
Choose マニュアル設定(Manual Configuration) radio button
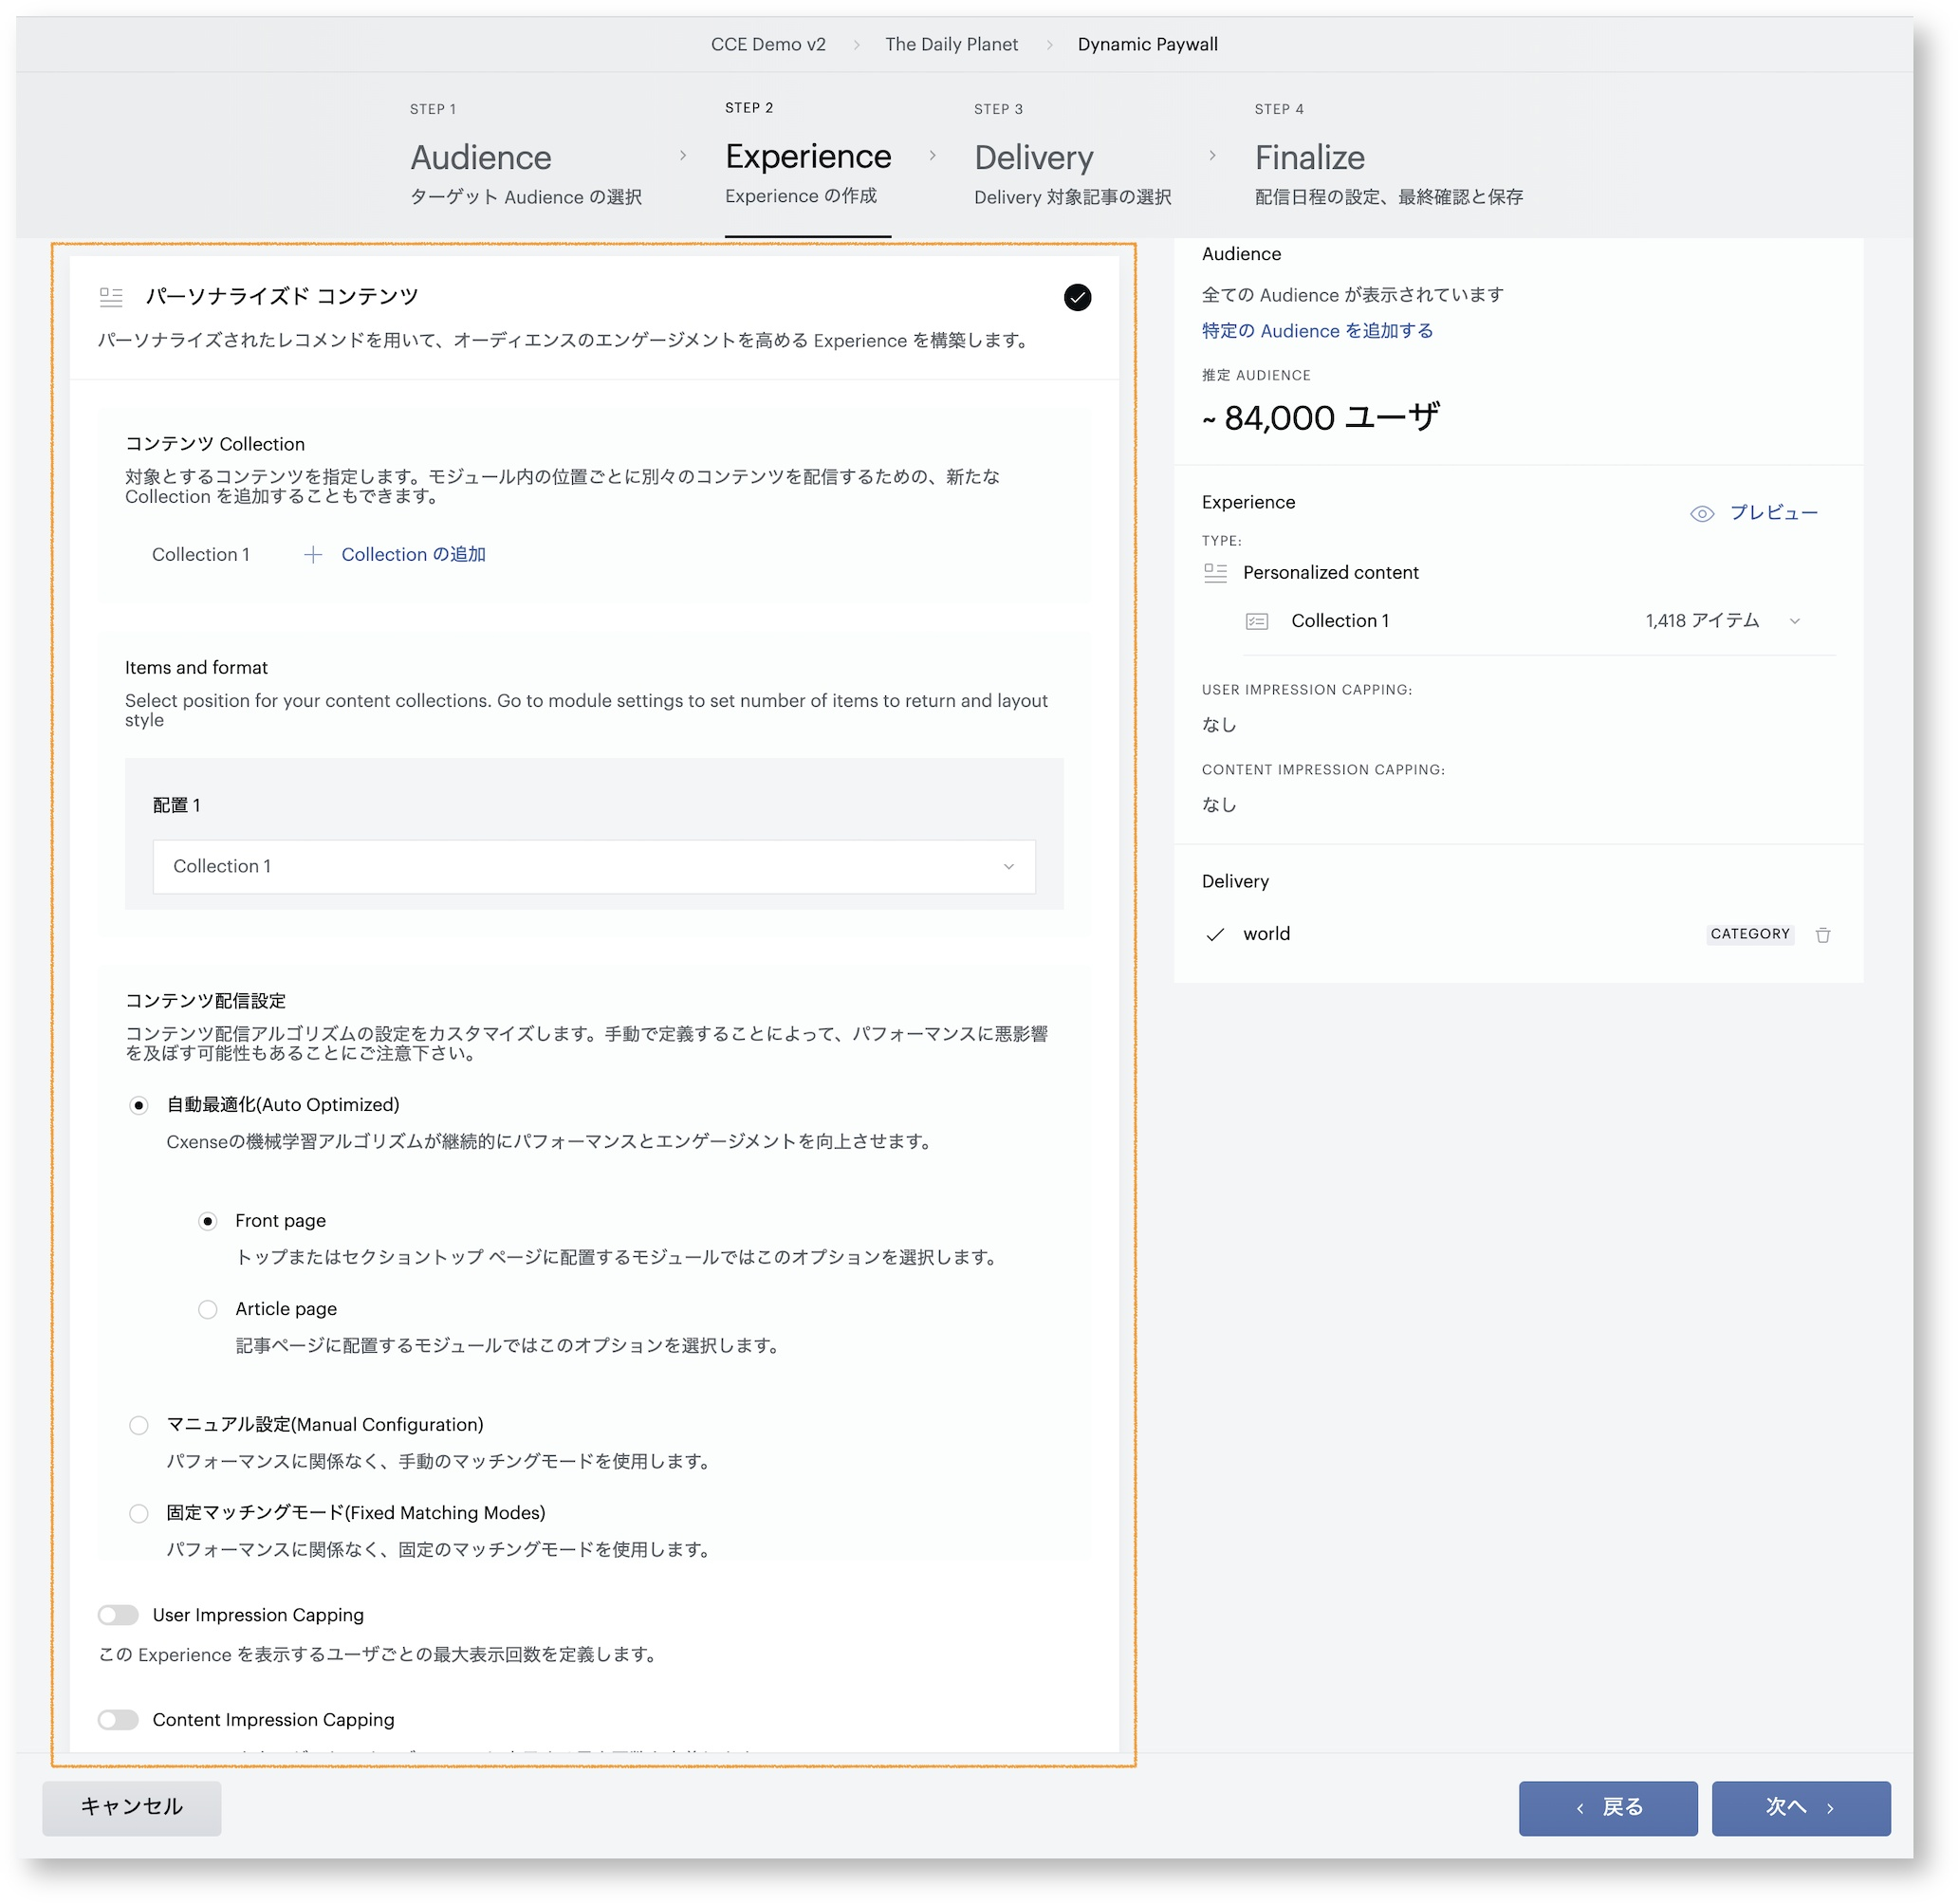(139, 1426)
